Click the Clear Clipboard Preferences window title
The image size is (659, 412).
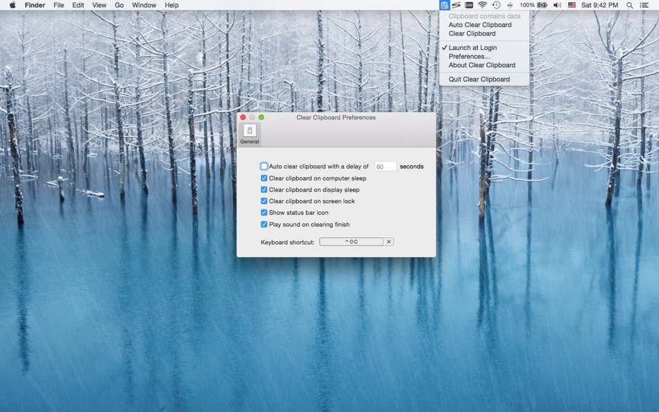point(336,117)
